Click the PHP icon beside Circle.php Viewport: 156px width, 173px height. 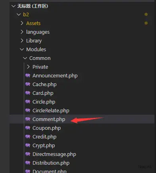click(28, 102)
